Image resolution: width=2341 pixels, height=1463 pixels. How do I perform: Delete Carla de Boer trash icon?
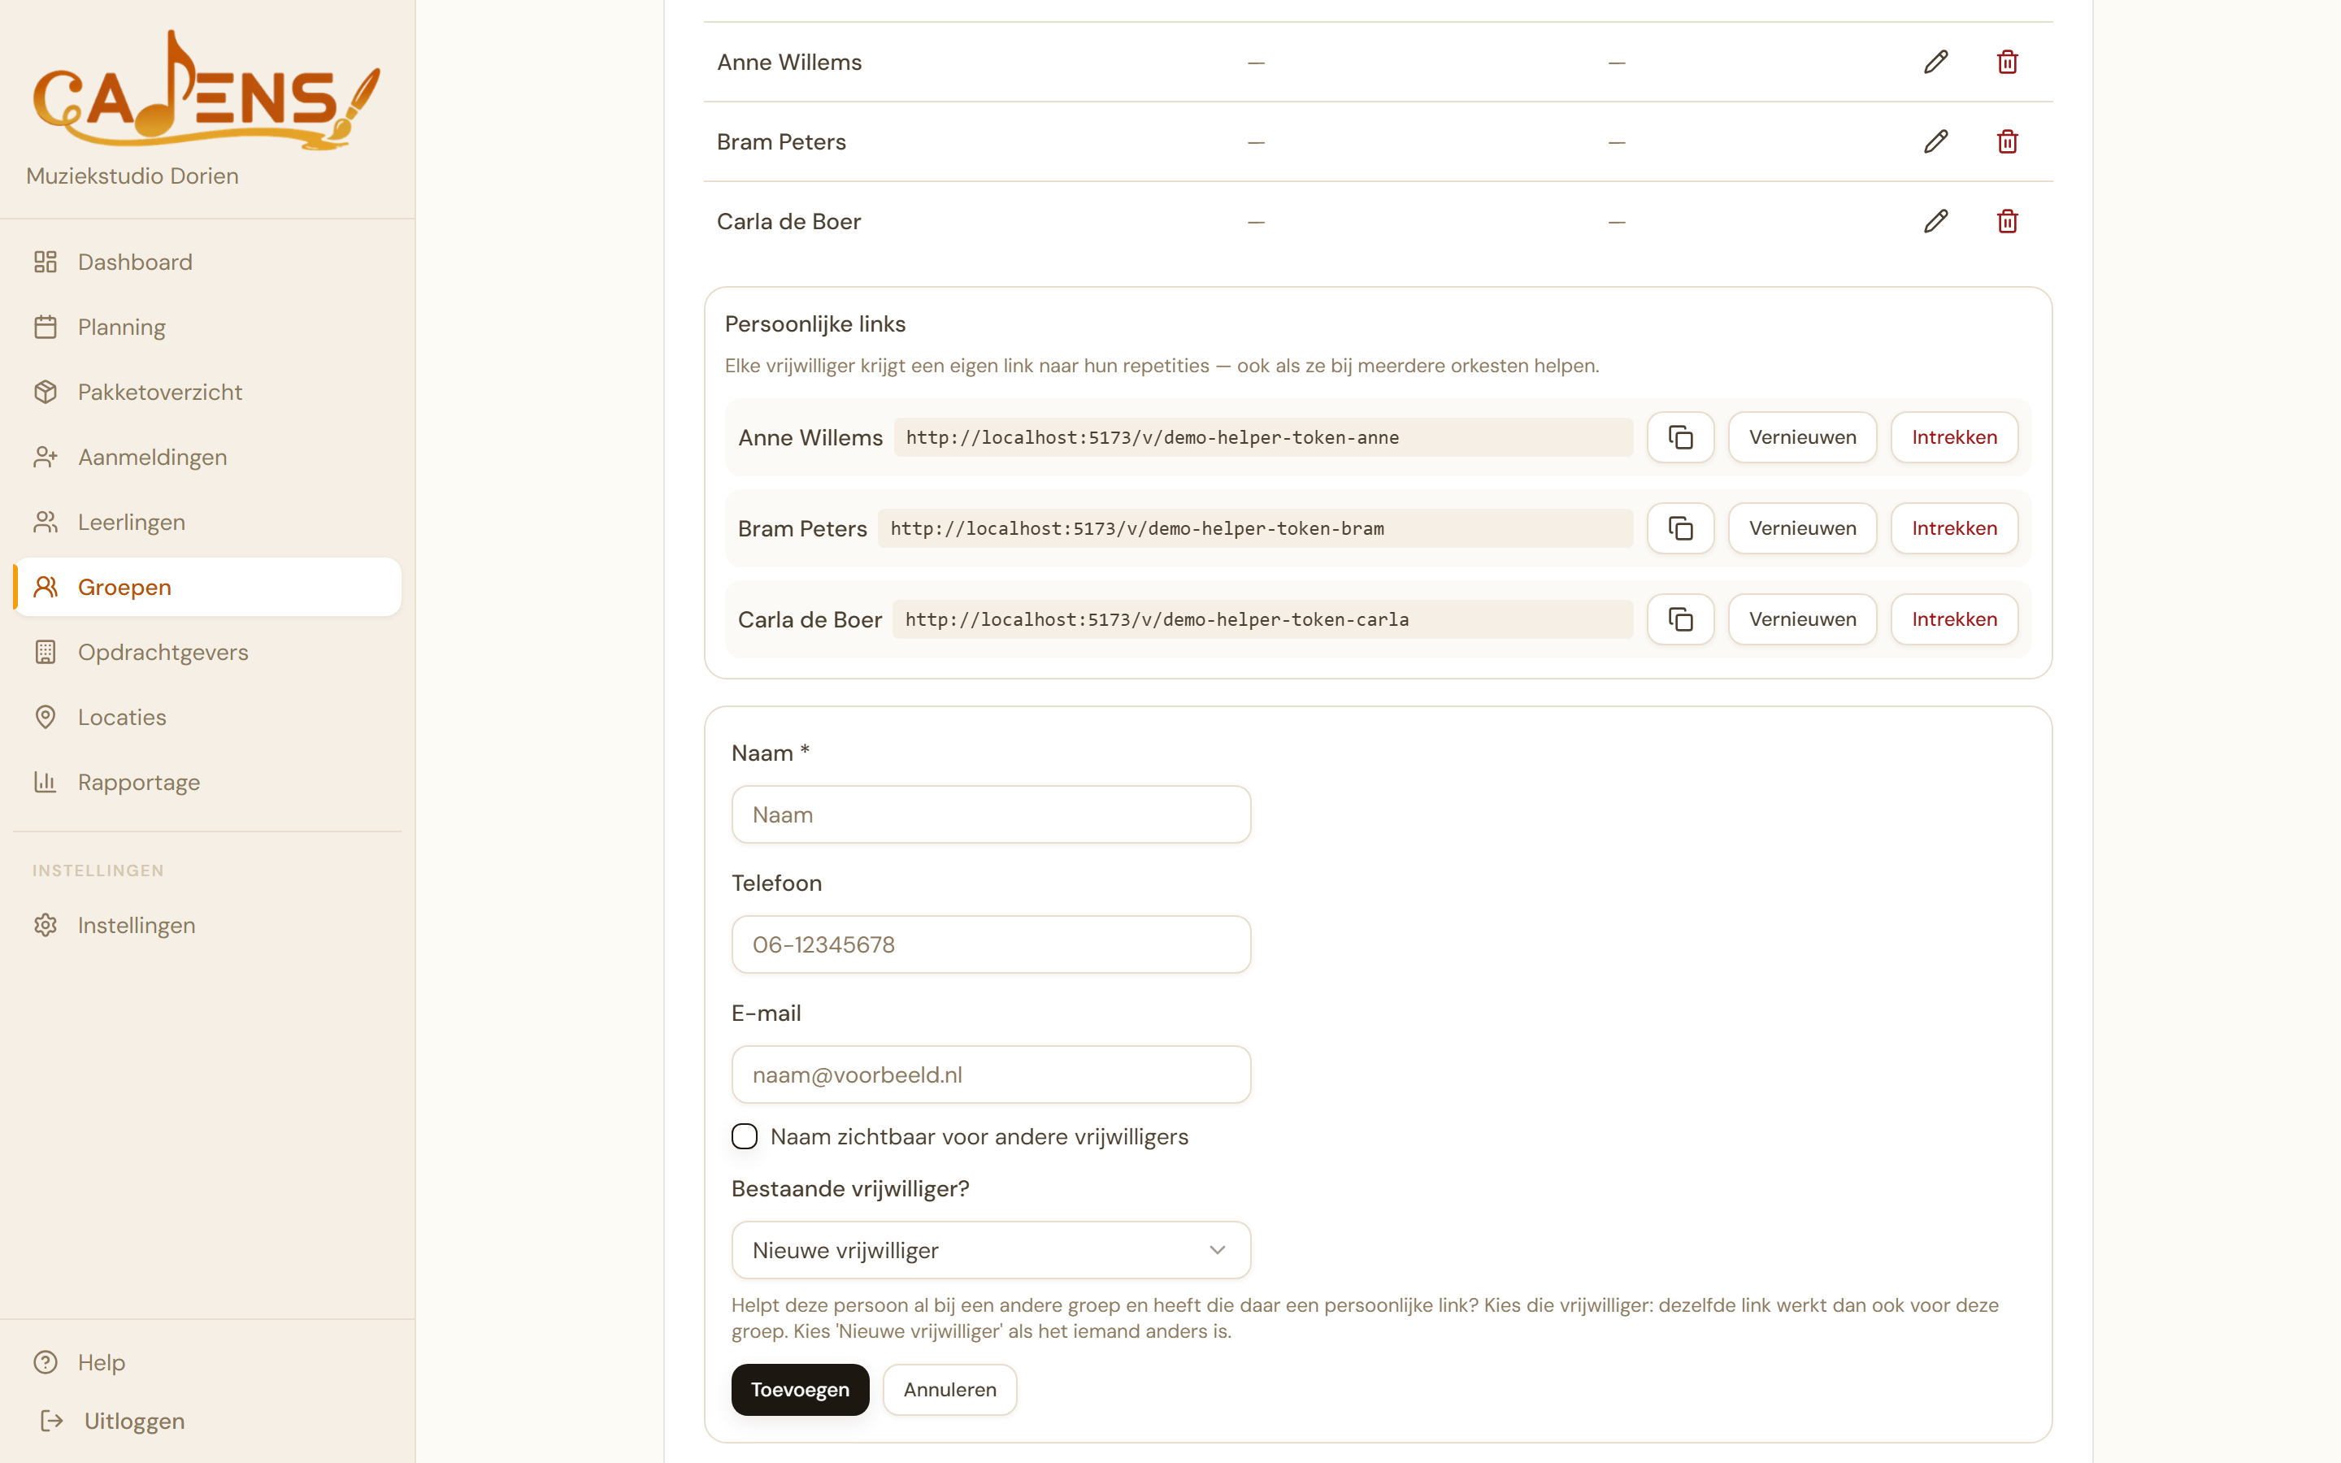[2007, 222]
